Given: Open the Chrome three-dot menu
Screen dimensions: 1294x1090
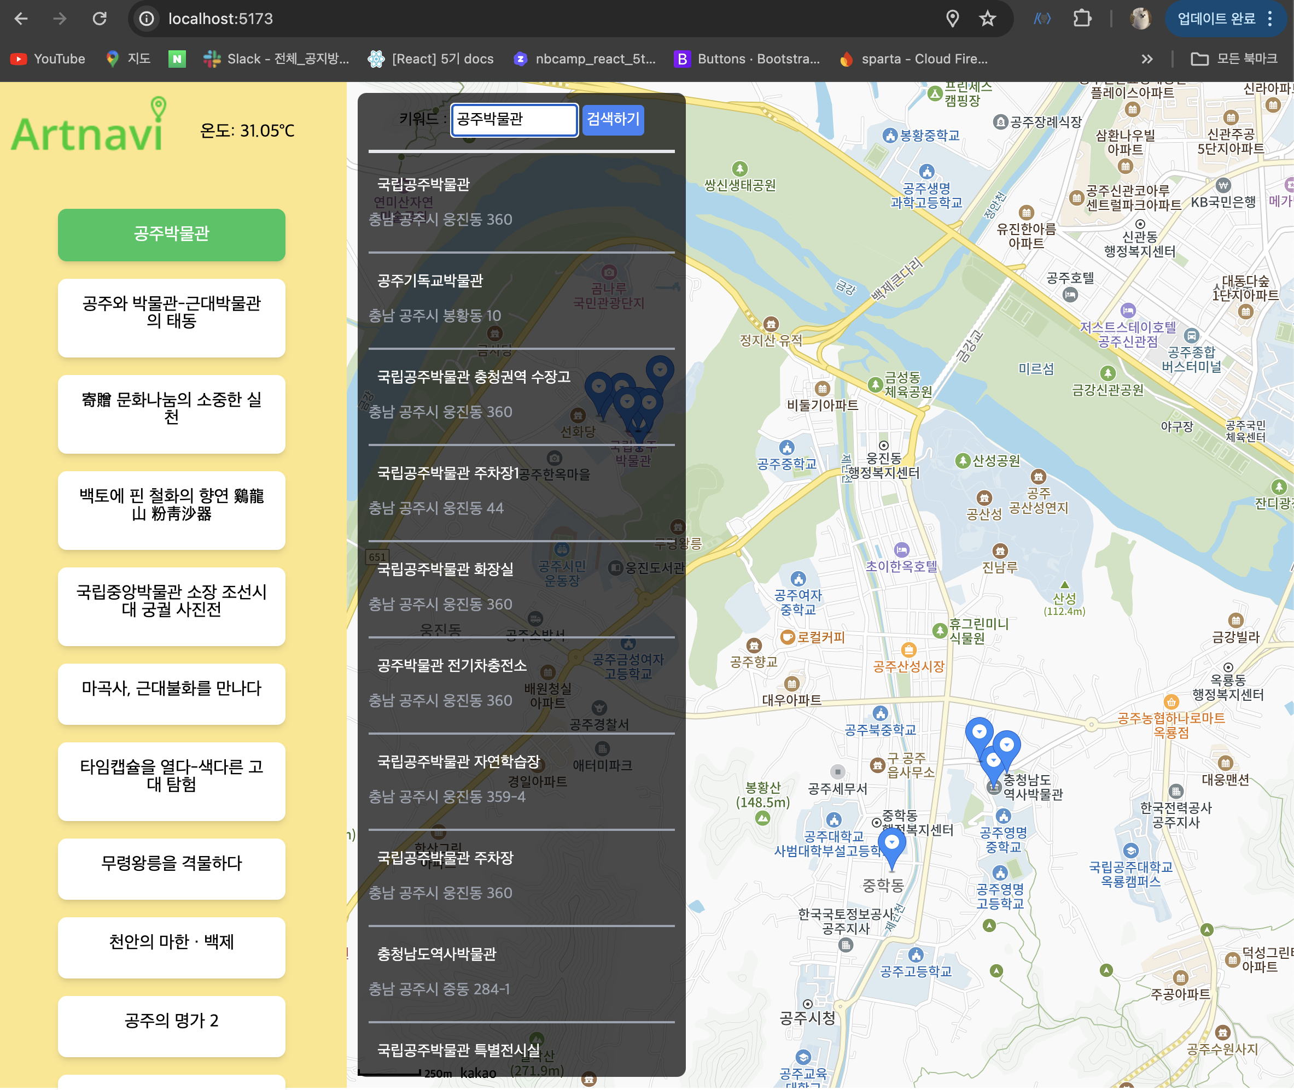Looking at the screenshot, I should 1270,19.
